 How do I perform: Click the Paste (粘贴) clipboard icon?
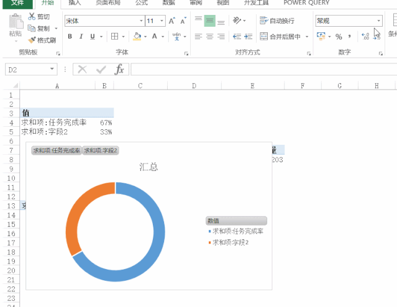point(16,22)
